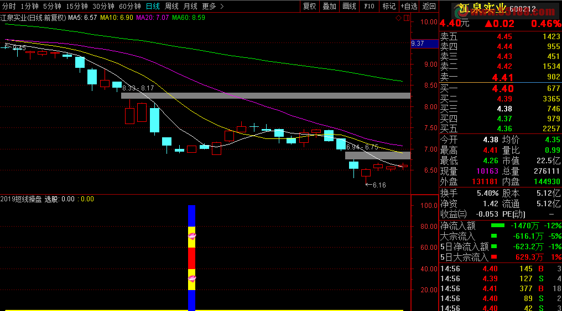Screen dimensions: 562x311
Task: Click the 标记 mark button
Action: point(389,6)
